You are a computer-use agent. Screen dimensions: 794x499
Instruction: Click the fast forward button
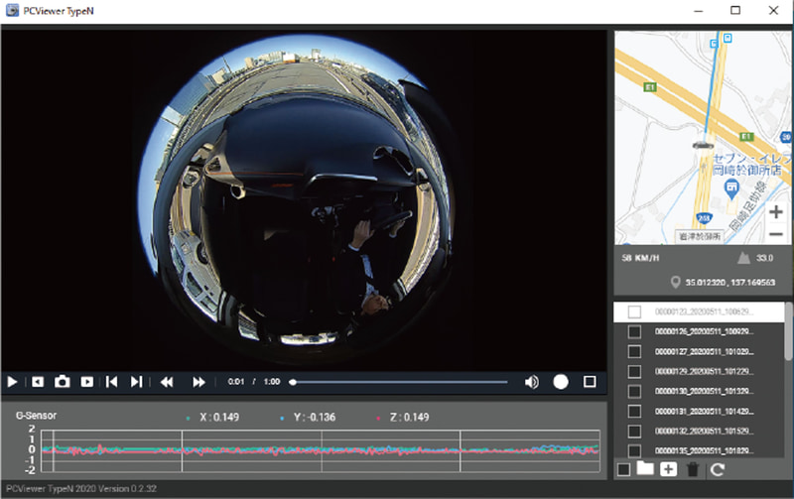(x=198, y=381)
